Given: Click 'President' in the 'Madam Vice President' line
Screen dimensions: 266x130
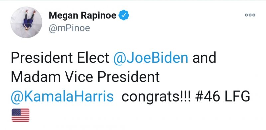Looking at the screenshot, I should [x=129, y=77].
